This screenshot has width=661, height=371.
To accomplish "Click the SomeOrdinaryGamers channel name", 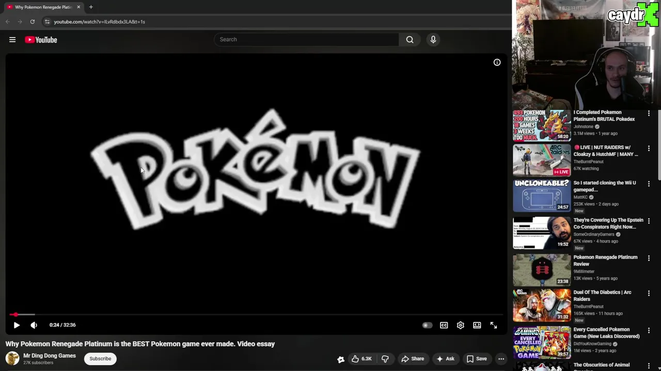I will pyautogui.click(x=594, y=234).
